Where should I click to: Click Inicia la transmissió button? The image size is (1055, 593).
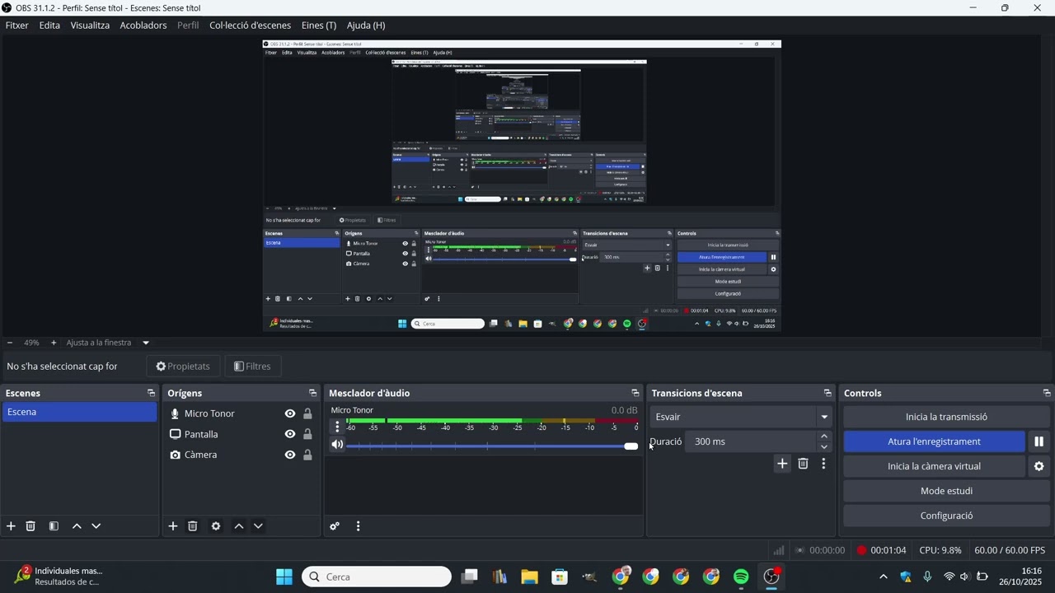(946, 417)
